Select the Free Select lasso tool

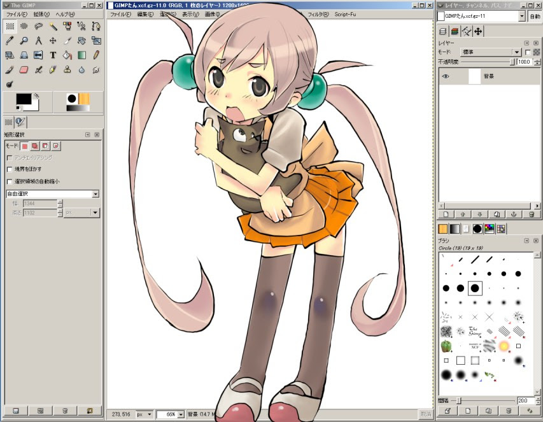(38, 26)
